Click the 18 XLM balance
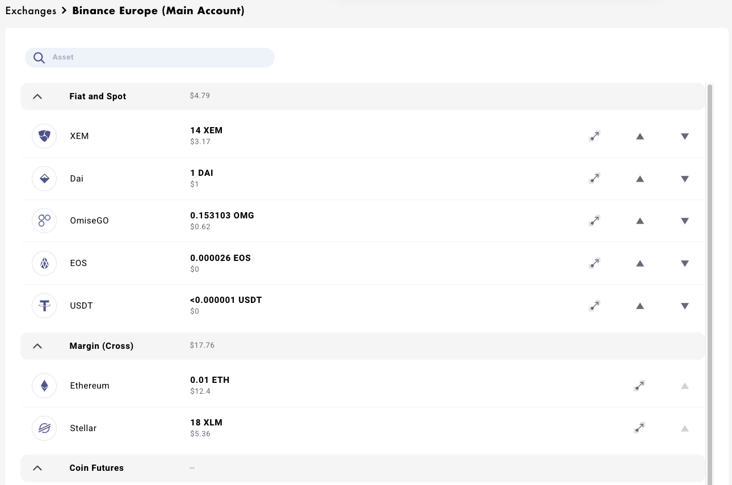The width and height of the screenshot is (732, 485). pos(207,423)
